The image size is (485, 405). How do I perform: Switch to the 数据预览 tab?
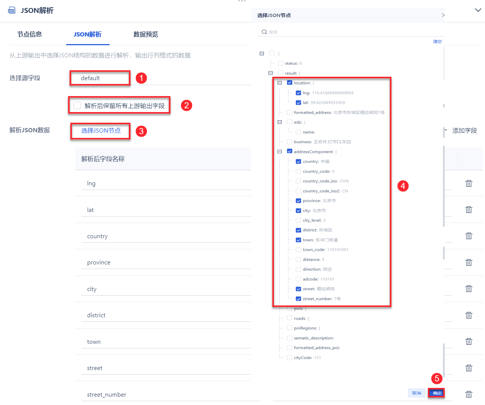146,35
